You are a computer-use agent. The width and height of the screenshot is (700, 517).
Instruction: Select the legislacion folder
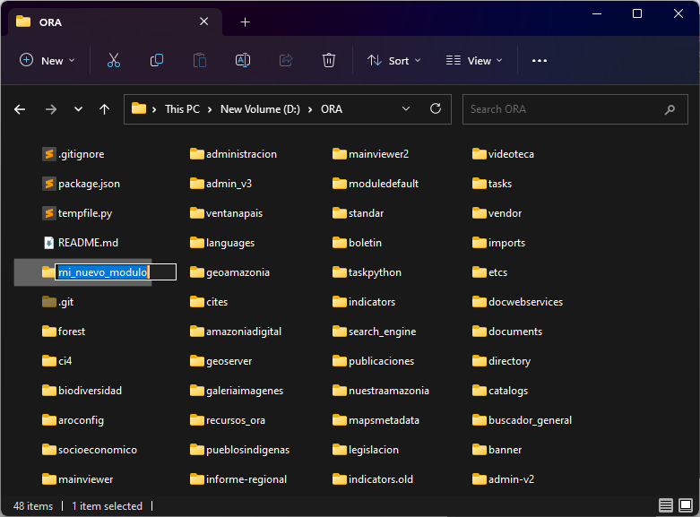[366, 450]
